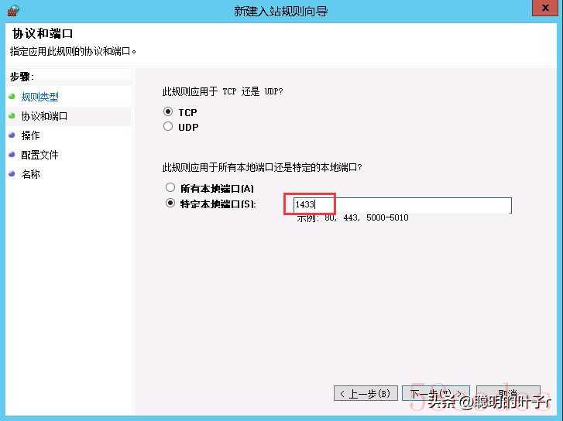The height and width of the screenshot is (421, 563).
Task: Click the 上一步(B) back button
Action: pos(366,393)
